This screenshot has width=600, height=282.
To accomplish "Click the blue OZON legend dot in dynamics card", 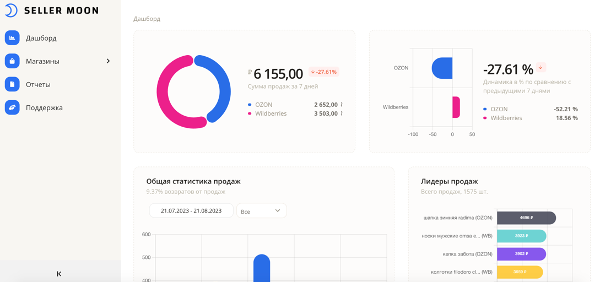I will [x=485, y=109].
